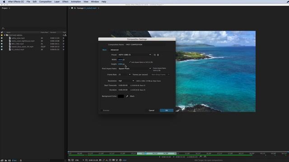
Task: Click the snapshot camera icon
Action: tap(100, 160)
